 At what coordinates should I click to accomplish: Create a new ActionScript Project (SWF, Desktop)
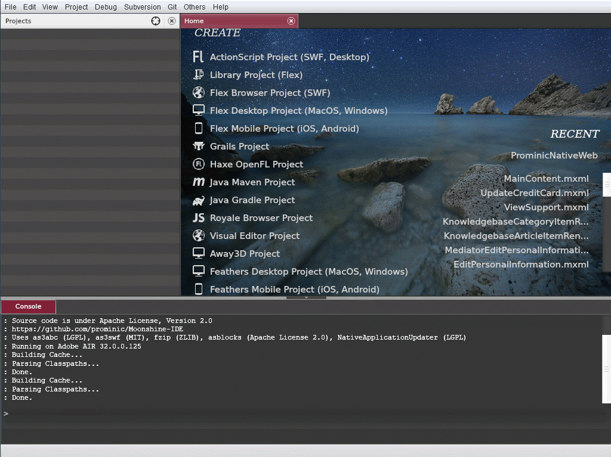(199, 57)
